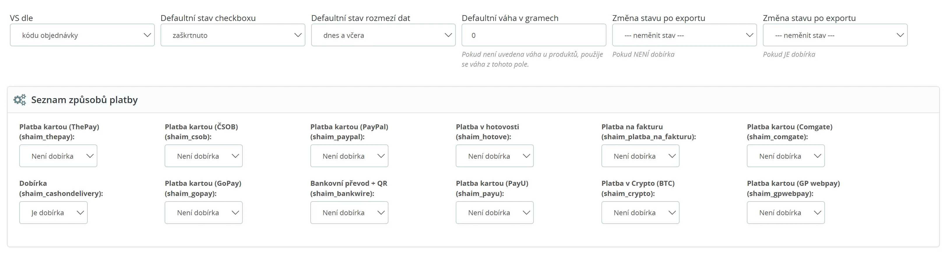Expand the Comgate payment dropdown
Screen dimensions: 945x258
(786, 156)
